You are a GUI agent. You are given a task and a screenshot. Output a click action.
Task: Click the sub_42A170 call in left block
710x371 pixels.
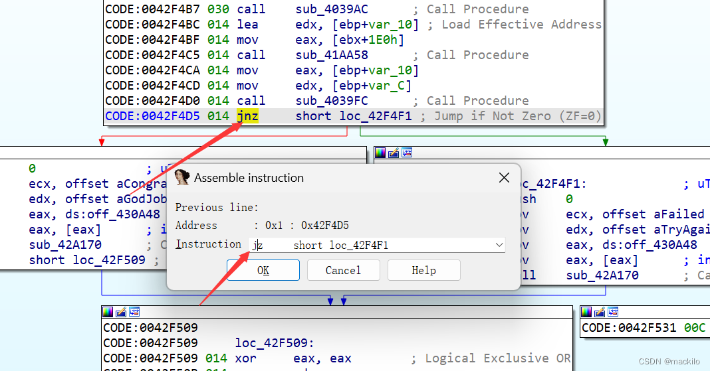click(x=65, y=245)
